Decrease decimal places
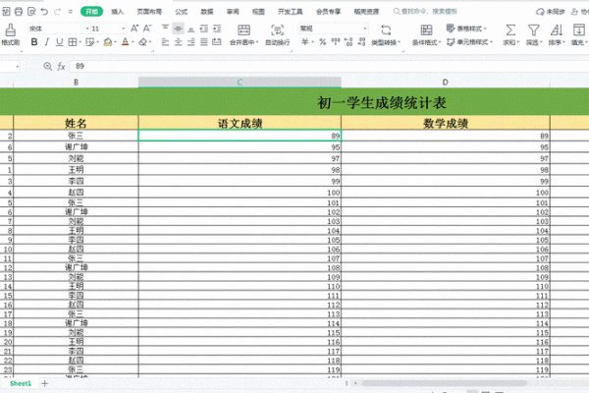Viewport: 589px width, 393px height. 361,42
